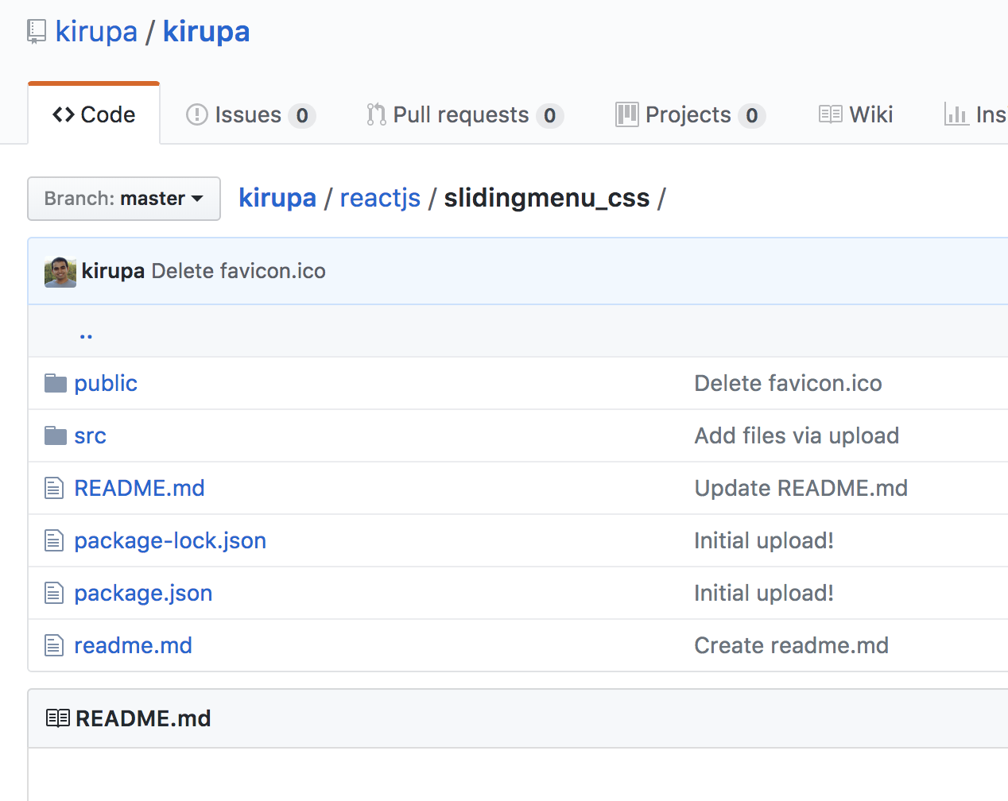Open the Wiki tab
This screenshot has width=1008, height=801.
855,114
